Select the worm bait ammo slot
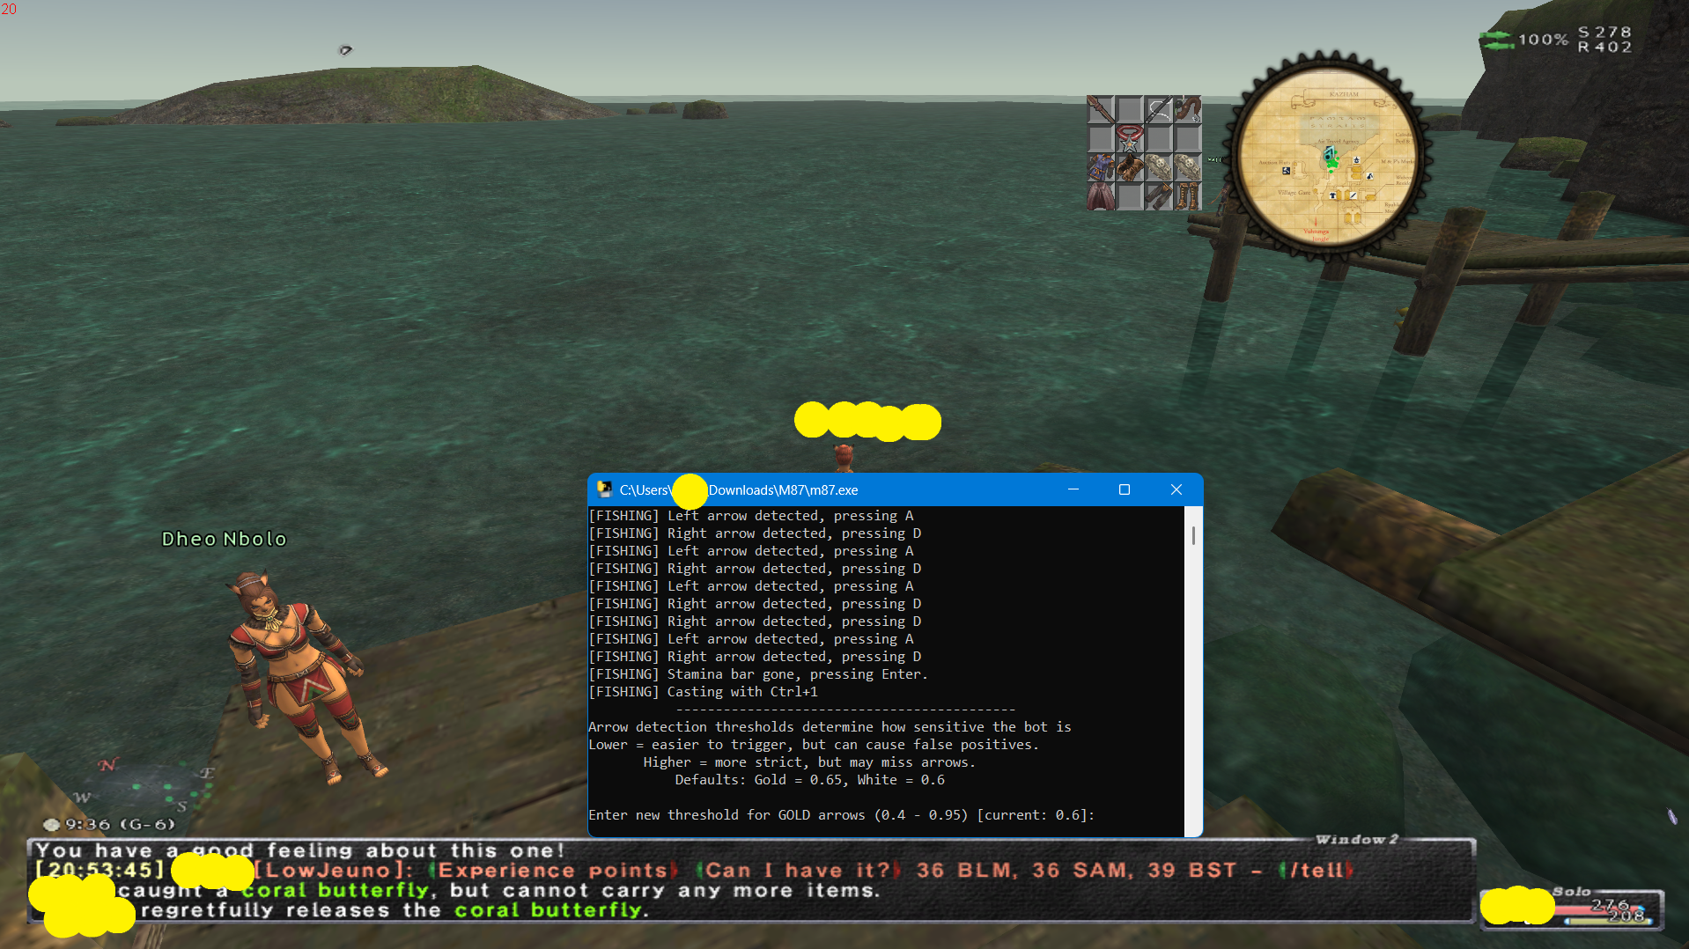The height and width of the screenshot is (949, 1689). coord(1188,109)
